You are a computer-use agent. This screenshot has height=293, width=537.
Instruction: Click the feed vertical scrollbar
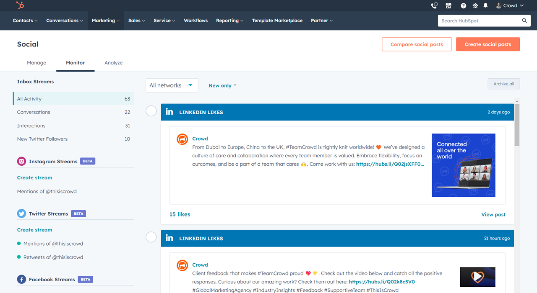(x=517, y=125)
